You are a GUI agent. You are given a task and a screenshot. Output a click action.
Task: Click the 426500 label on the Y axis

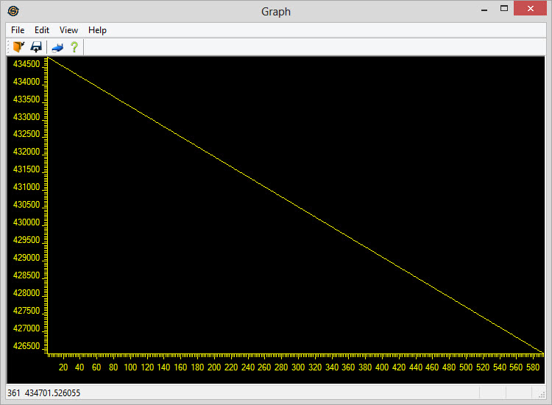coord(26,345)
